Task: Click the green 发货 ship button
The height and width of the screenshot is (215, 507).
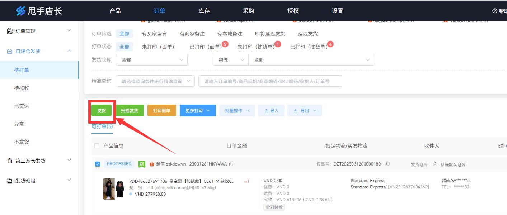Action: 102,110
